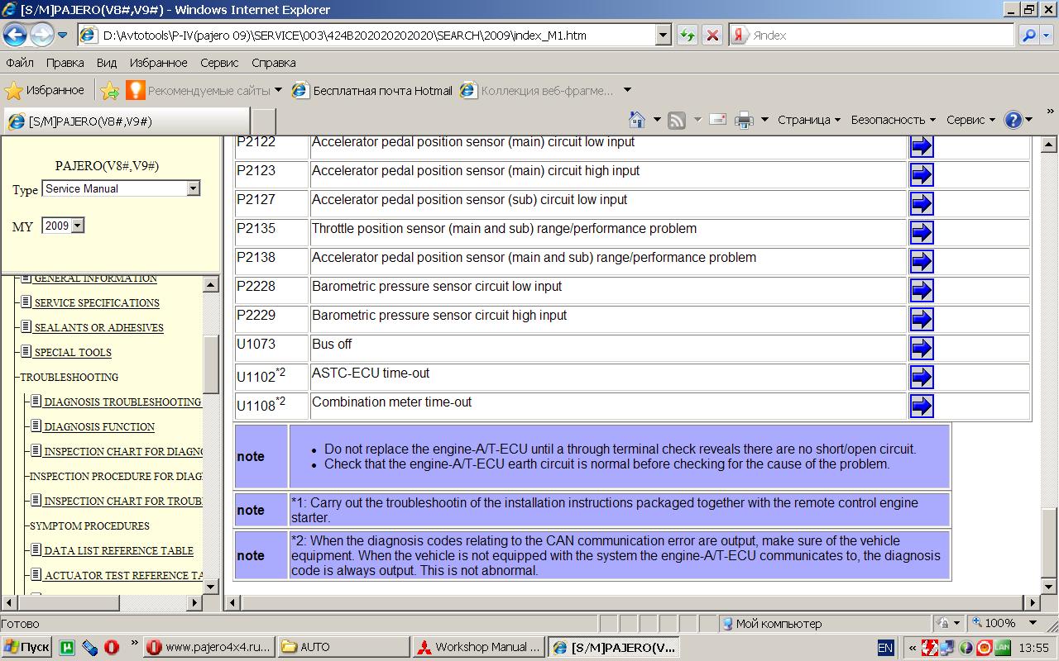This screenshot has height=661, width=1059.
Task: Open DATA LIST REFERENCE TABLE link
Action: point(118,551)
